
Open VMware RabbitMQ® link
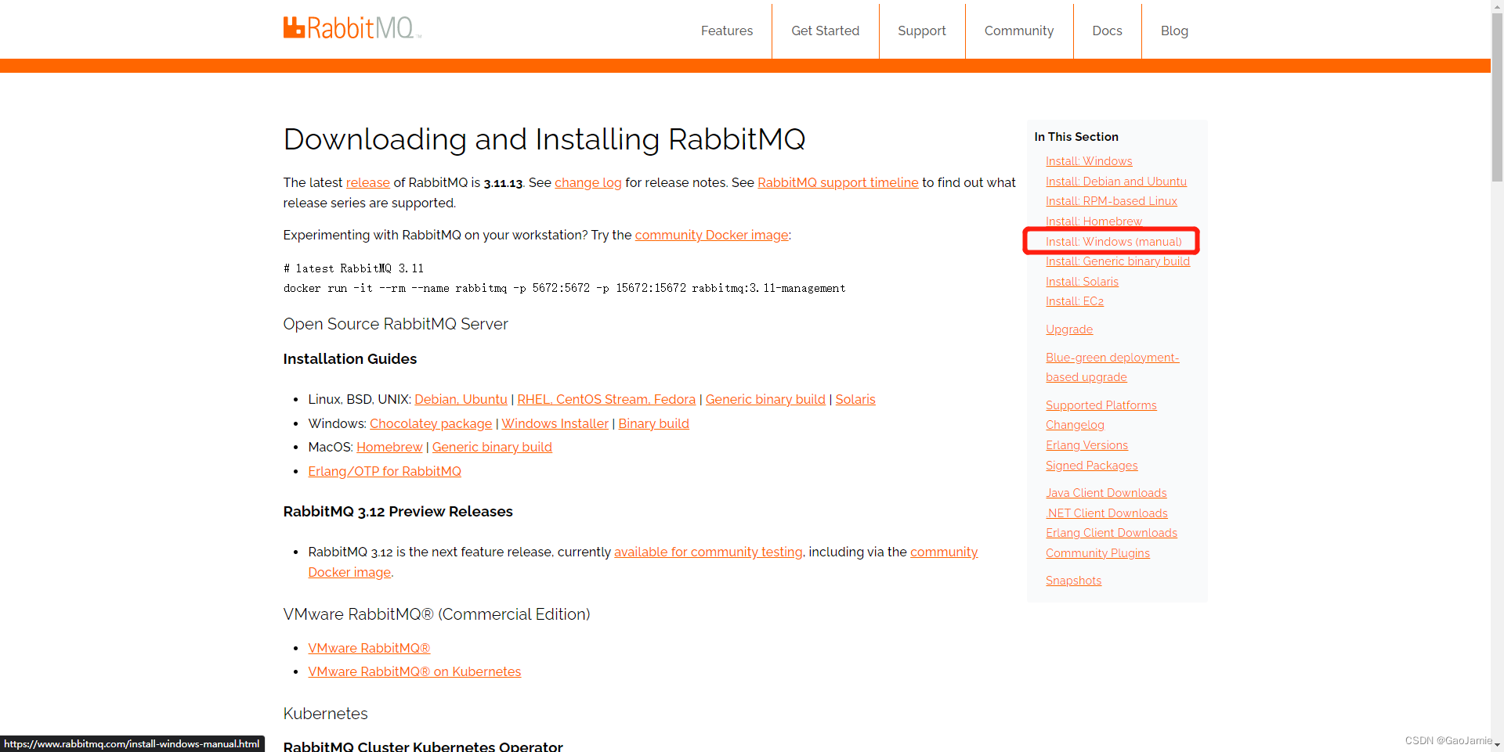pos(369,648)
